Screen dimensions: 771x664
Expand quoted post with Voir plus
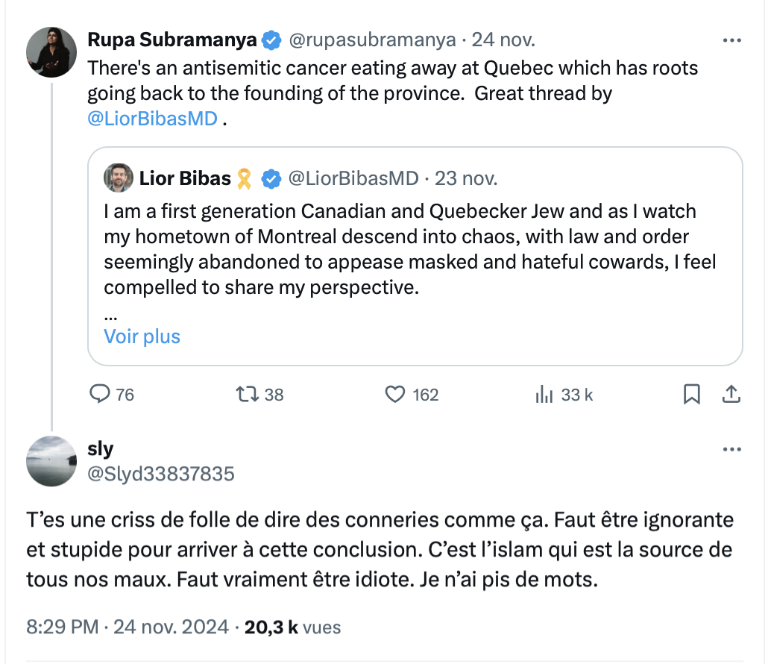pos(142,336)
